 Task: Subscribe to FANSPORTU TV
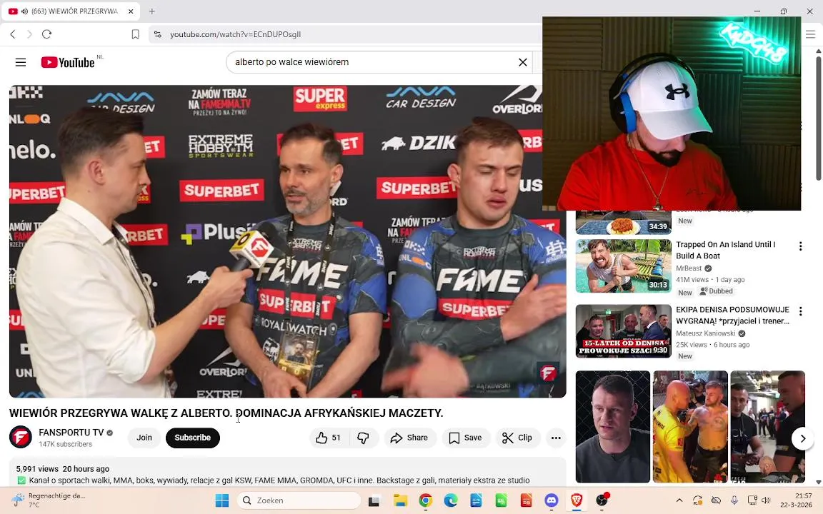[193, 438]
